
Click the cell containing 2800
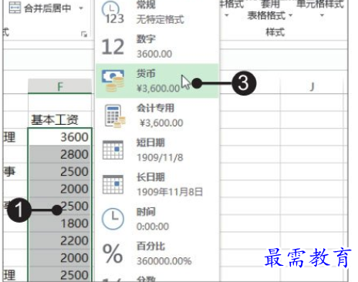tap(59, 154)
